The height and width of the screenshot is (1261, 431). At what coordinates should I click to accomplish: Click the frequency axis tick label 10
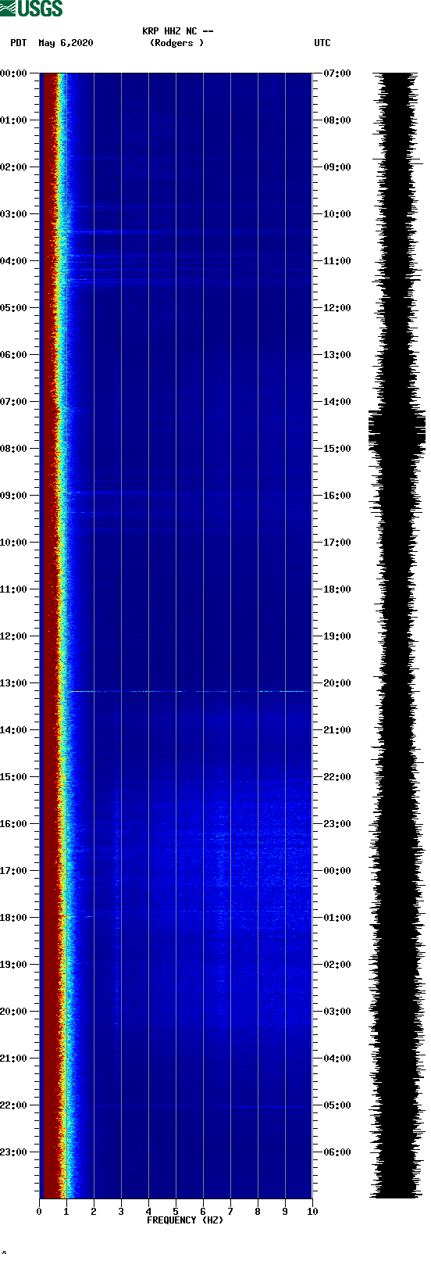pyautogui.click(x=312, y=1212)
